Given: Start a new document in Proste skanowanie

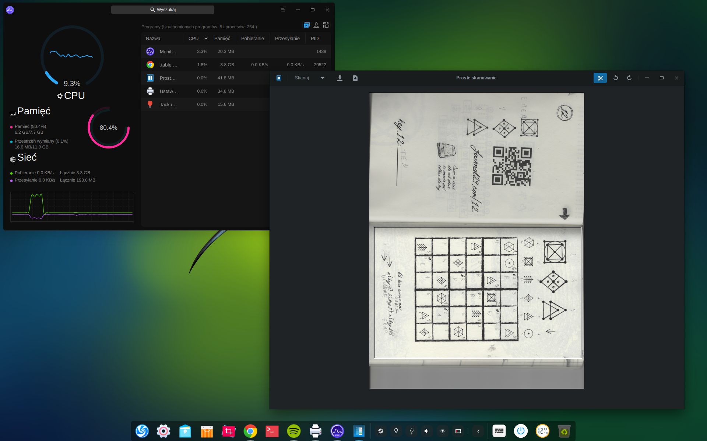Looking at the screenshot, I should pos(355,78).
